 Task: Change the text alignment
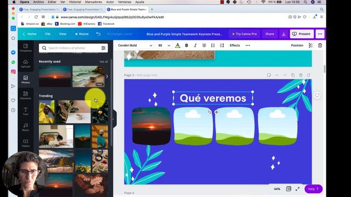pyautogui.click(x=204, y=45)
